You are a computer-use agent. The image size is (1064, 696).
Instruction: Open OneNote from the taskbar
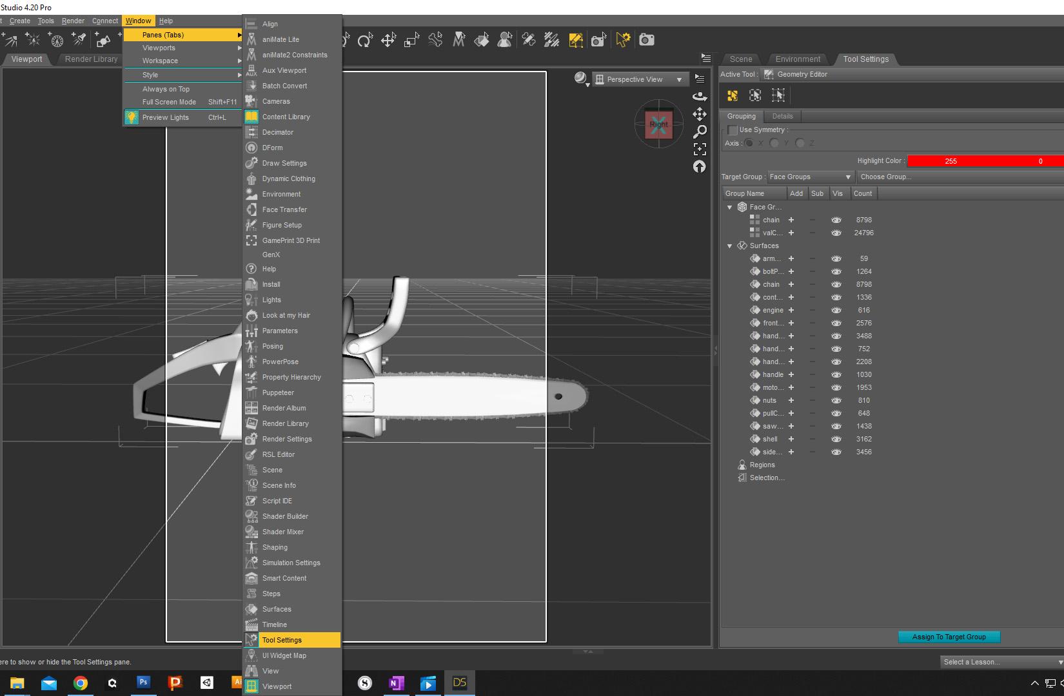396,682
